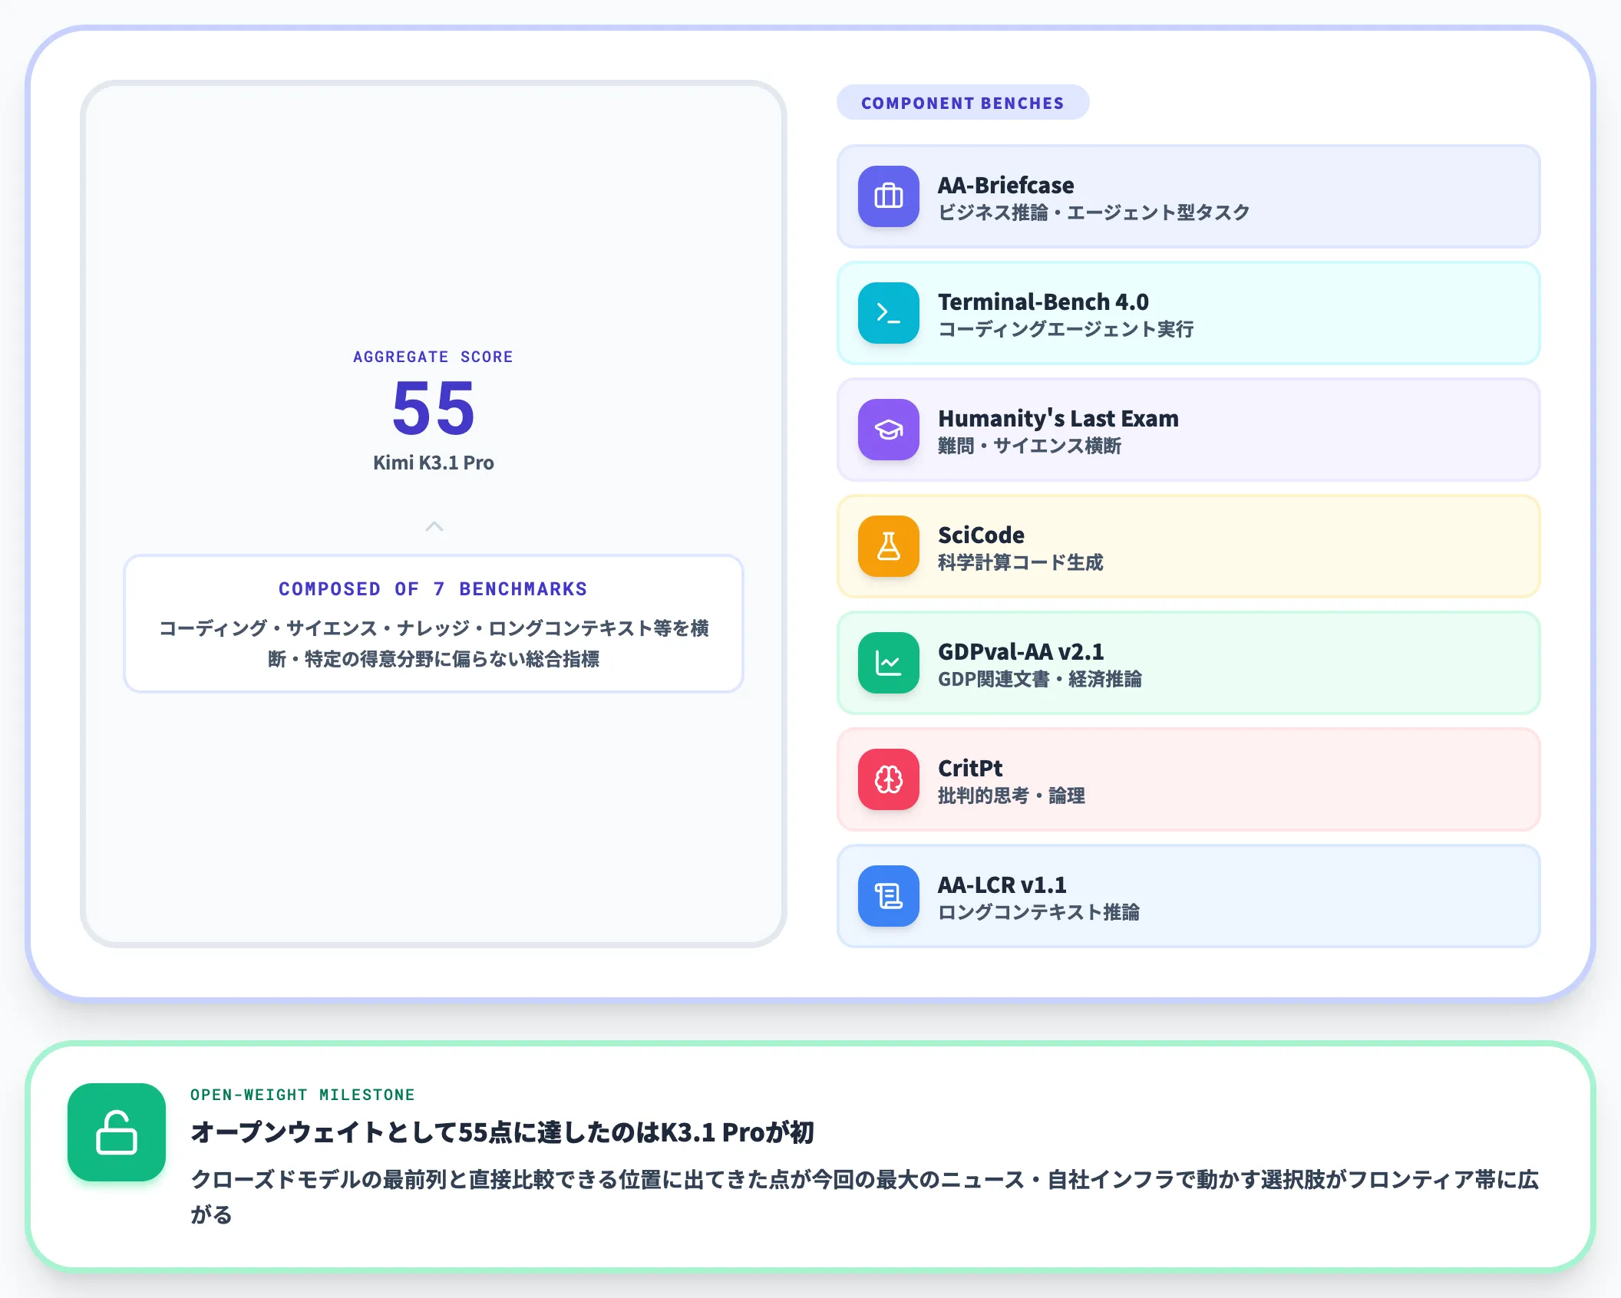
Task: Click the Humanity's Last Exam title
Action: (x=1058, y=418)
